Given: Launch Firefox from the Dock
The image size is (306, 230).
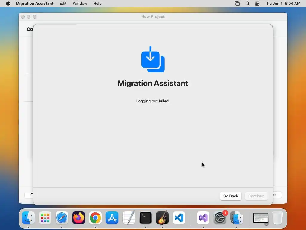Looking at the screenshot, I should pos(79,218).
